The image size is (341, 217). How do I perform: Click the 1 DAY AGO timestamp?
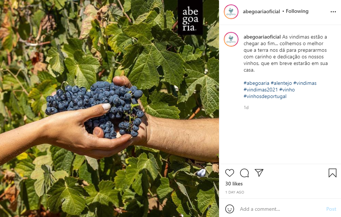point(235,192)
